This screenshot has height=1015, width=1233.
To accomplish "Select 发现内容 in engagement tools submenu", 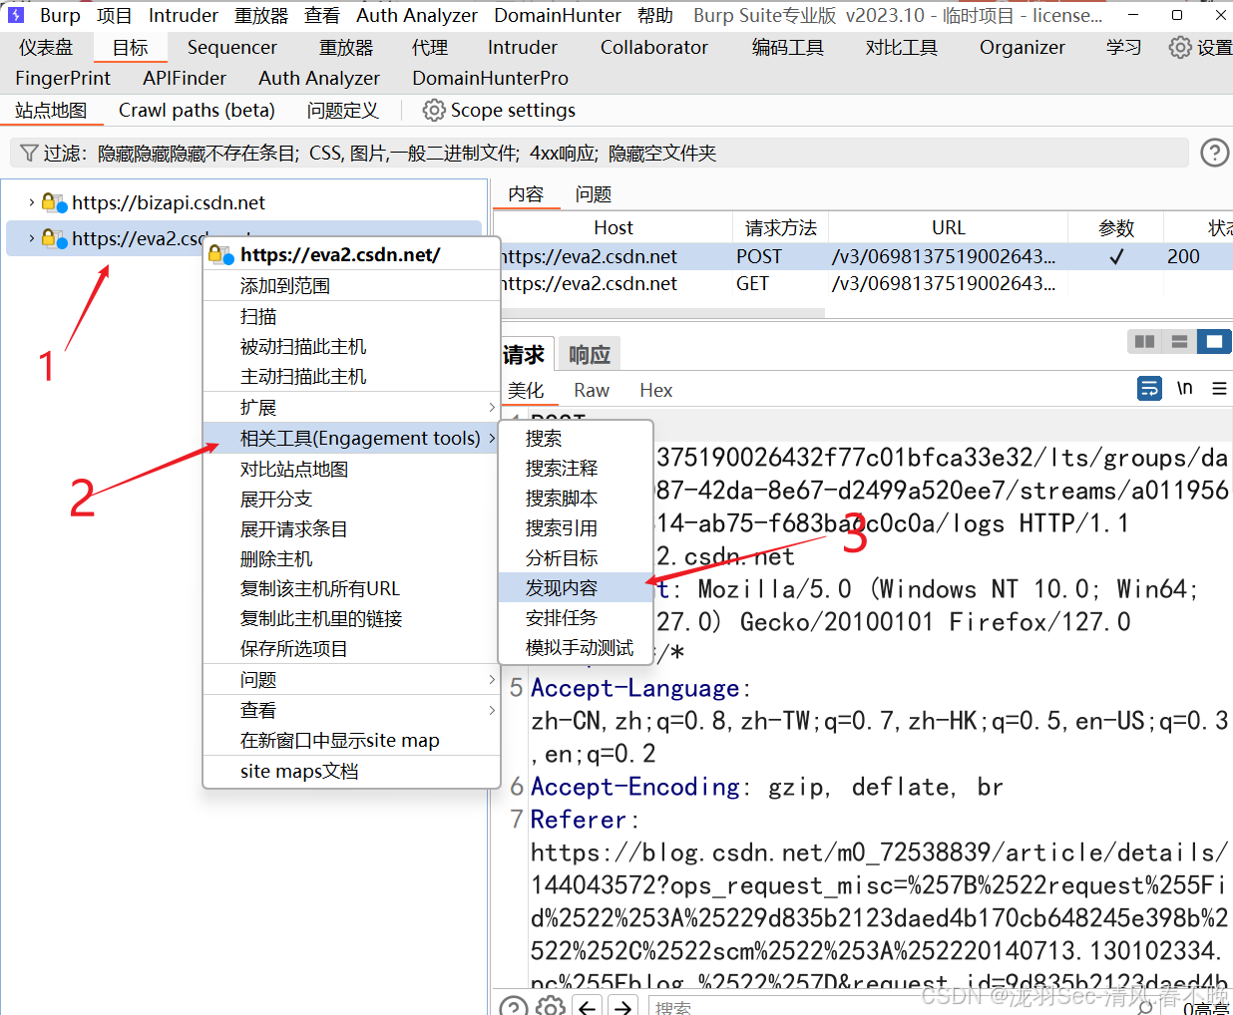I will [576, 587].
